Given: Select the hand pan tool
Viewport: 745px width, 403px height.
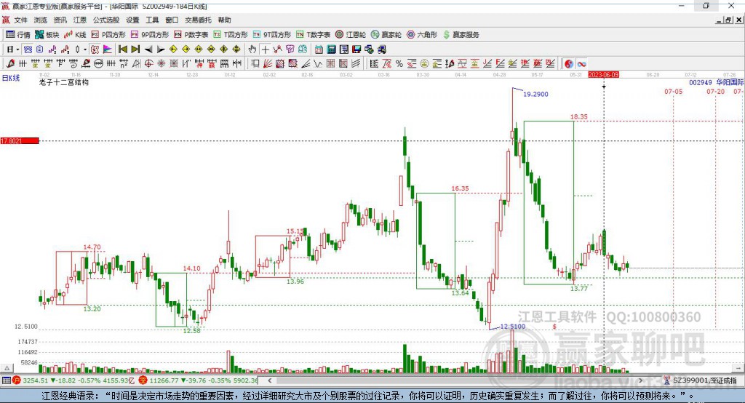Looking at the screenshot, I should [252, 49].
